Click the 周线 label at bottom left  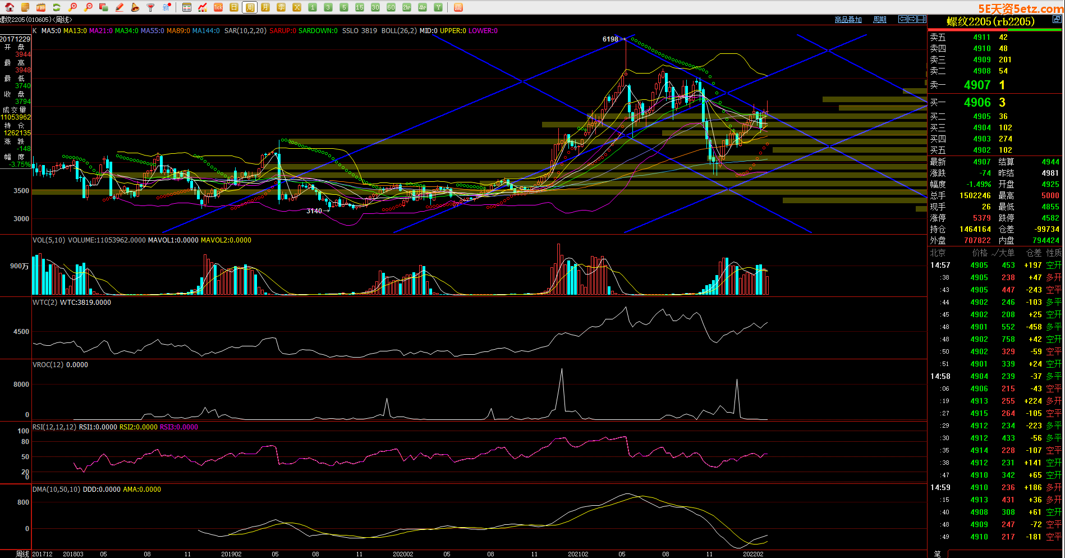pyautogui.click(x=22, y=554)
